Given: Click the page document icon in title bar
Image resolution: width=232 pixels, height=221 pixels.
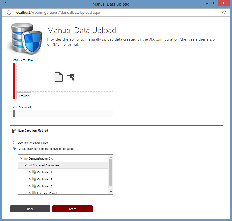Looking at the screenshot, I should tap(5, 4).
